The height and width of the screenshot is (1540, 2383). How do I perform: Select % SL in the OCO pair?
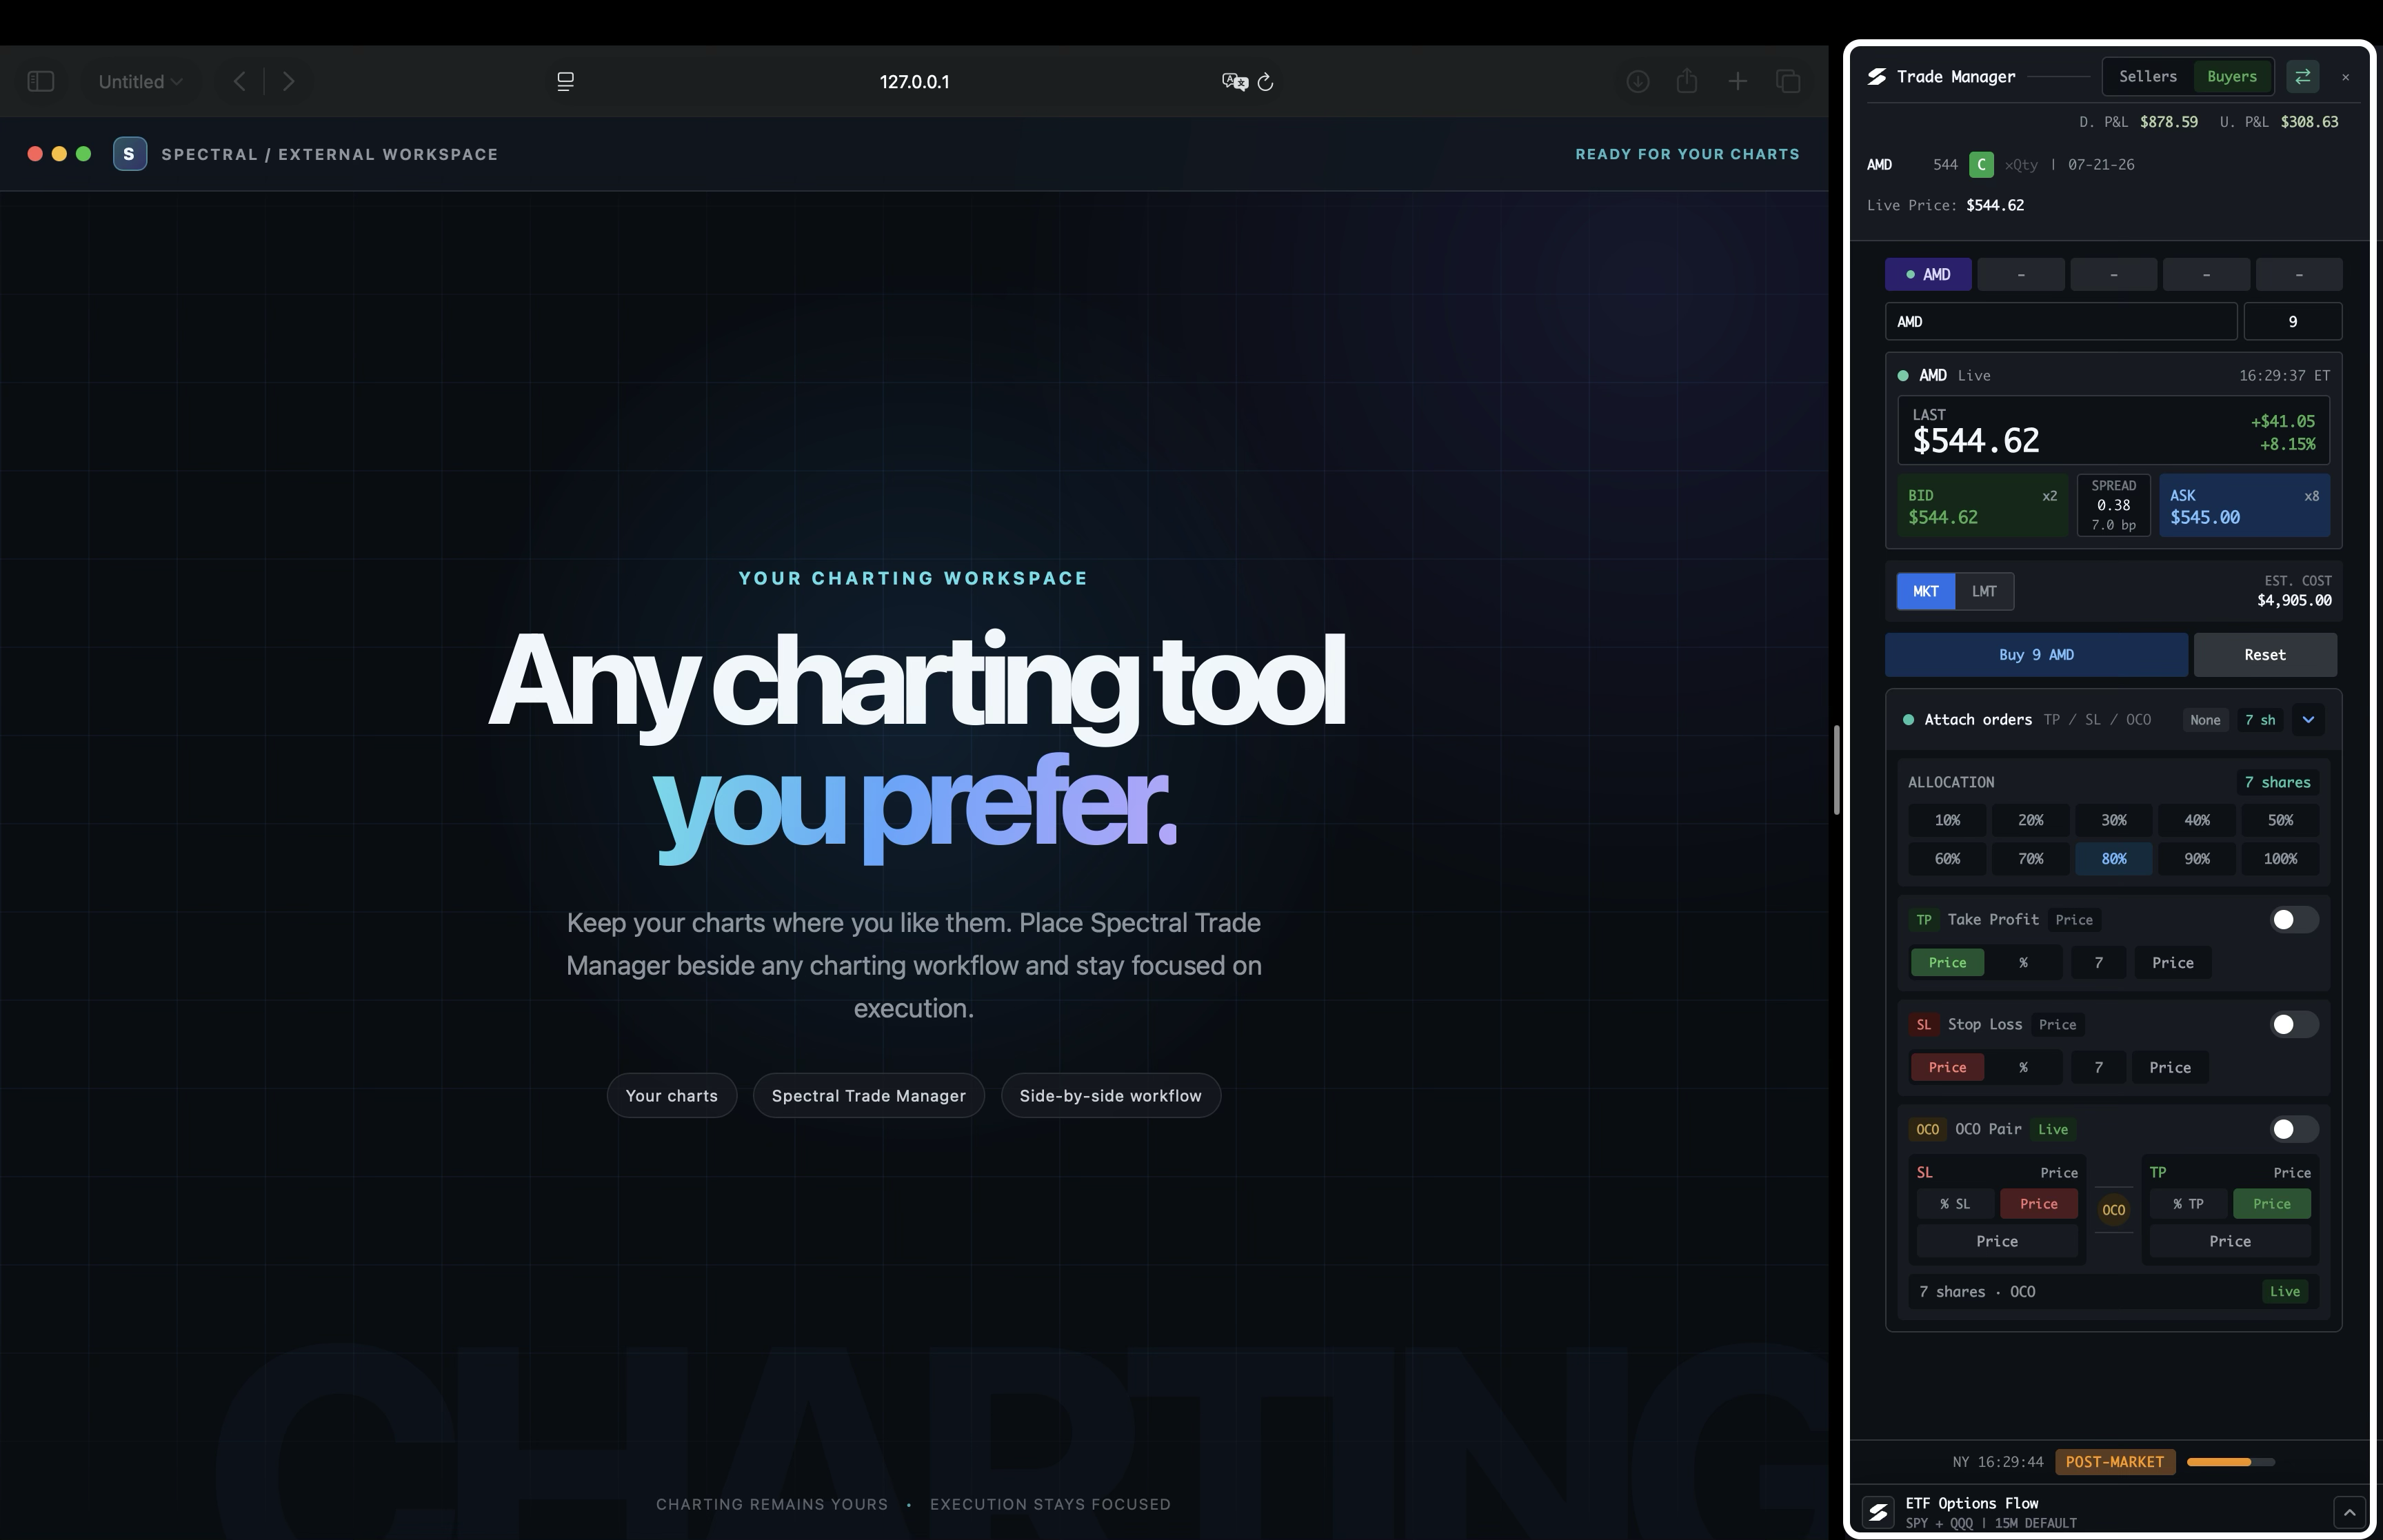point(1954,1204)
